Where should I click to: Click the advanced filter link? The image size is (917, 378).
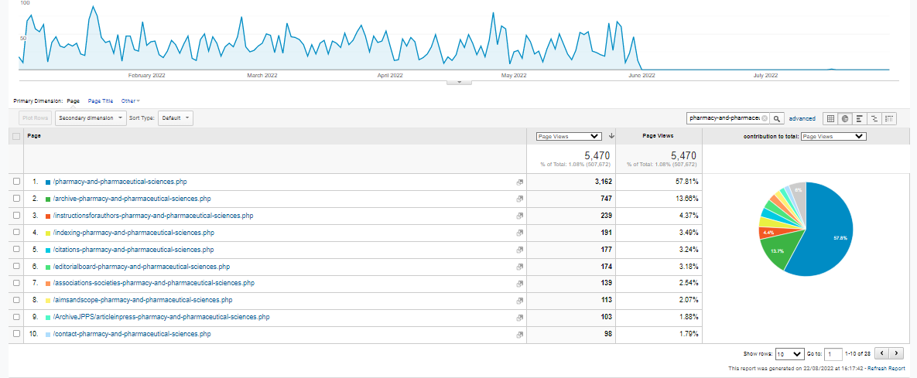tap(802, 118)
